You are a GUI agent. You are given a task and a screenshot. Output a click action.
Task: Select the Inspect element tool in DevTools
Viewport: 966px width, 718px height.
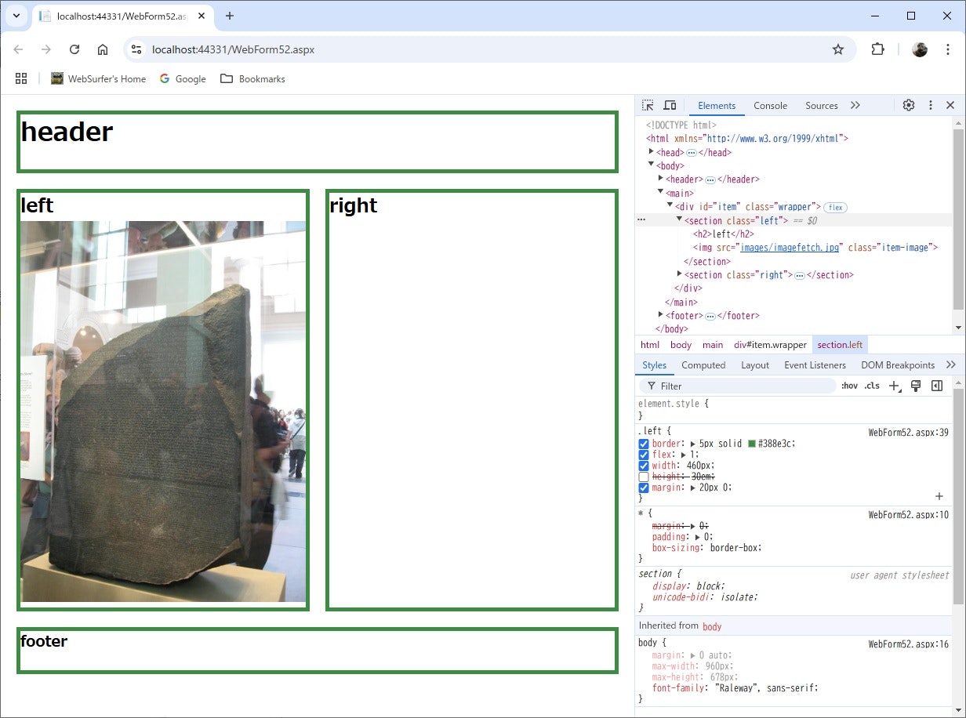click(648, 104)
